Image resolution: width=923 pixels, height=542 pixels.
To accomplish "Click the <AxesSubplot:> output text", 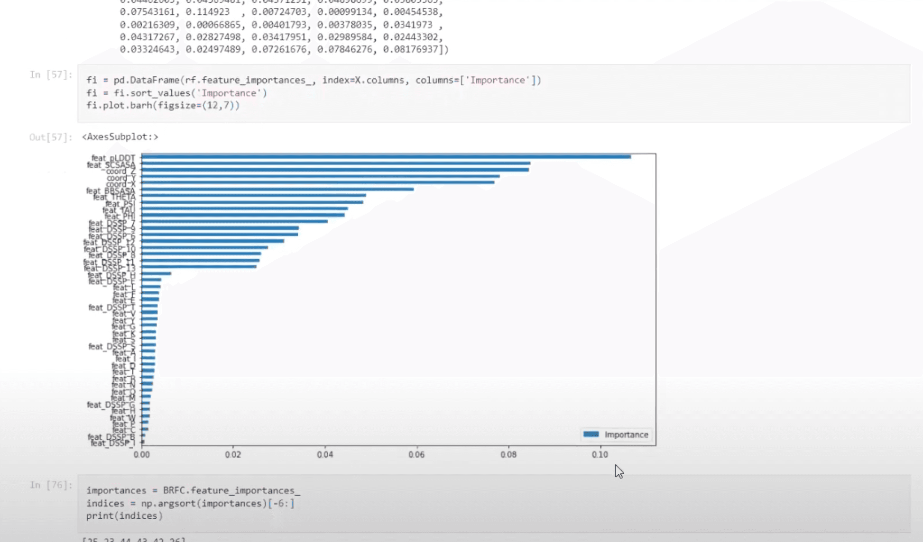I will point(120,136).
